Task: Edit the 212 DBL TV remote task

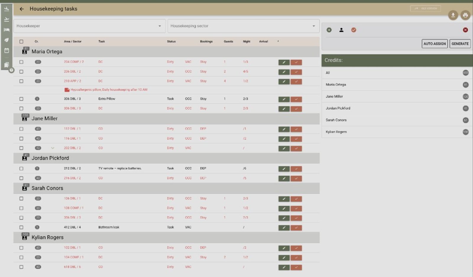Action: click(x=284, y=169)
